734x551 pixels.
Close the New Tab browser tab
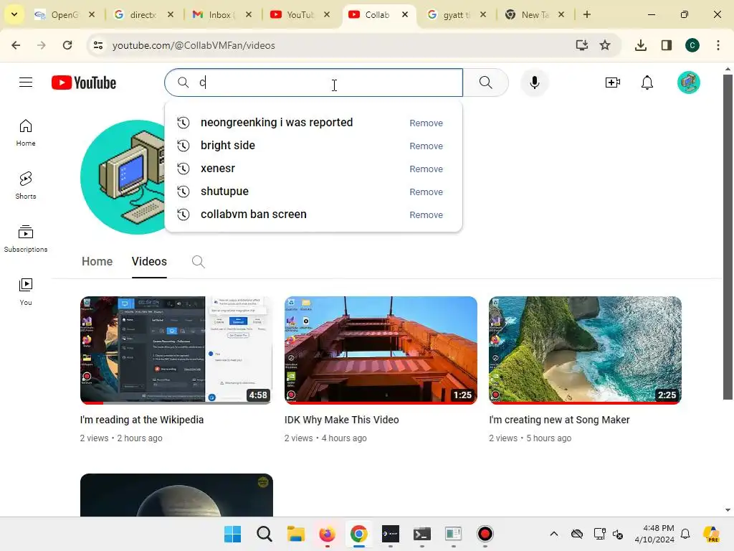point(561,14)
